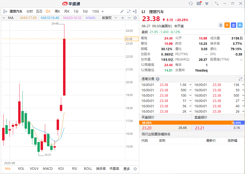Viewport: 245px width, 174px height.
Task: Click 23.38 price label on axis
Action: (x=132, y=39)
